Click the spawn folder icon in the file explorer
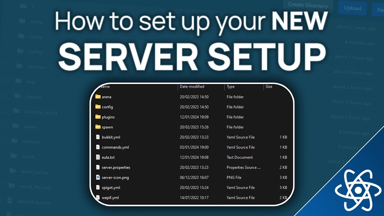The width and height of the screenshot is (384, 216). point(98,127)
